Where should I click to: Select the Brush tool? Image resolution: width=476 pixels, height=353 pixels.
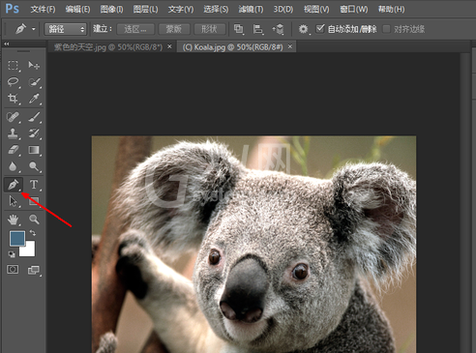[34, 117]
